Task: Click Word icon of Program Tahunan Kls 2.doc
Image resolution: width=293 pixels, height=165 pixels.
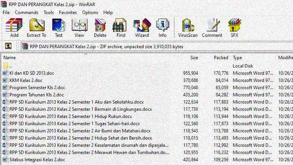Action: (x=5, y=95)
